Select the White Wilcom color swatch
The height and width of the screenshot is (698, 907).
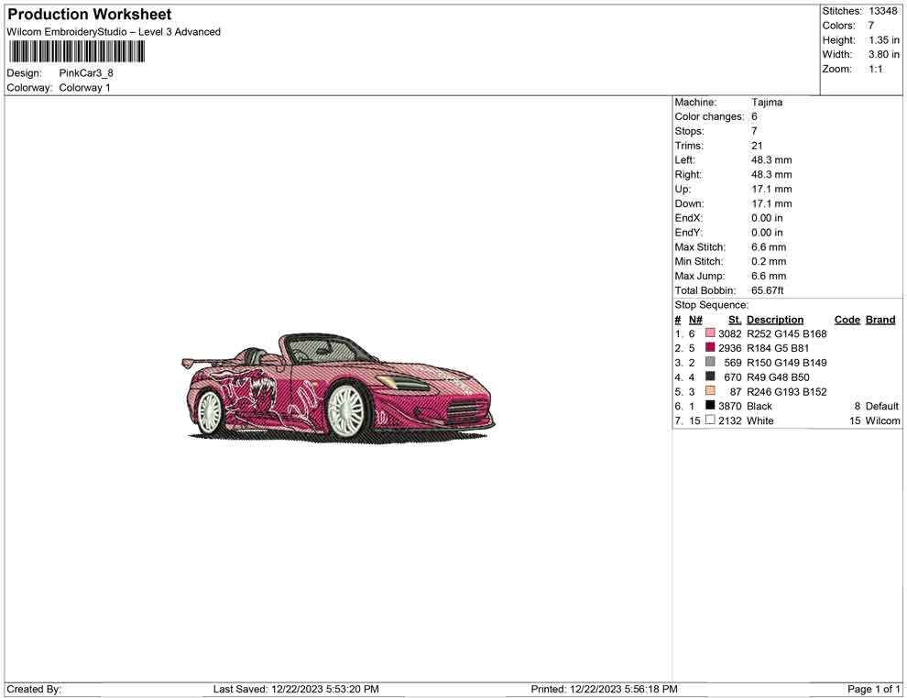click(710, 420)
